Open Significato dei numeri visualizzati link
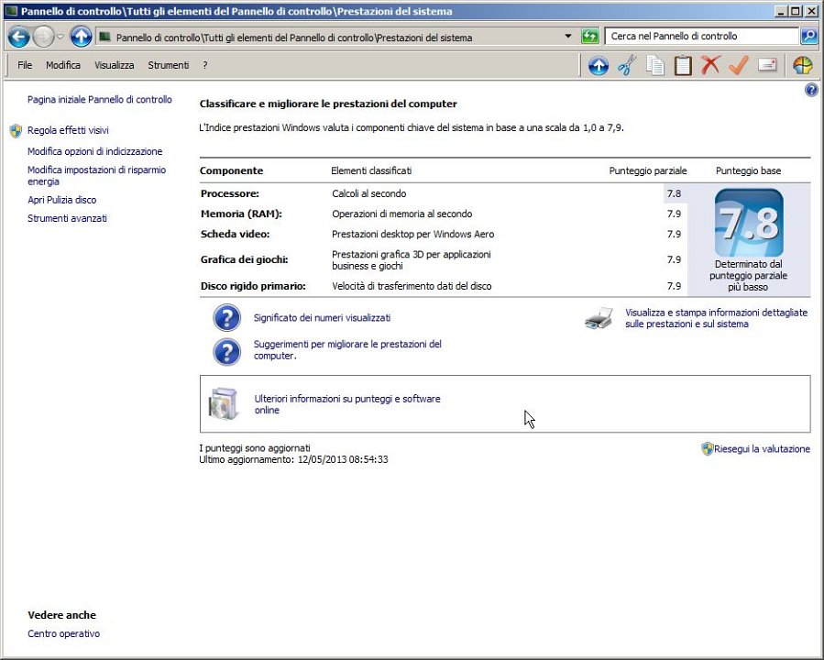 click(322, 318)
